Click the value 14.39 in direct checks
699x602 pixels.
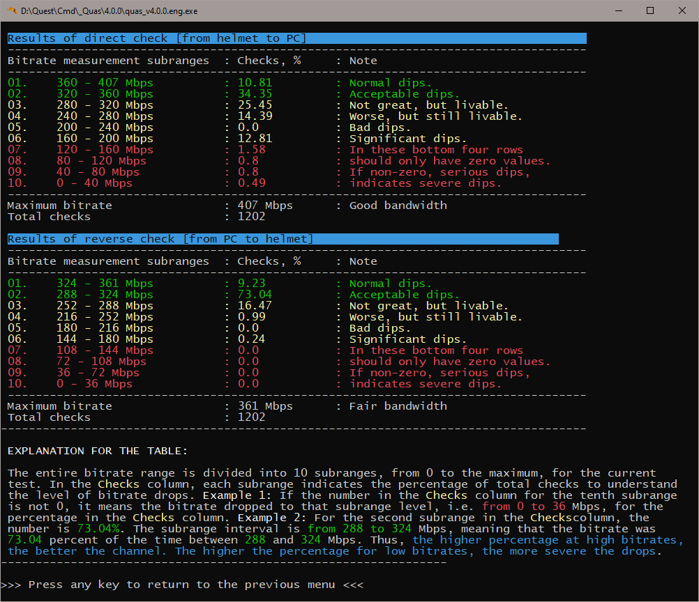255,116
